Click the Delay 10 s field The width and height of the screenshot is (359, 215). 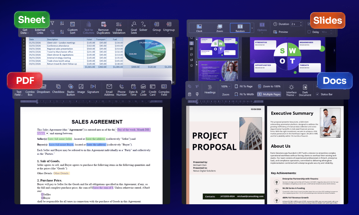pos(327,32)
